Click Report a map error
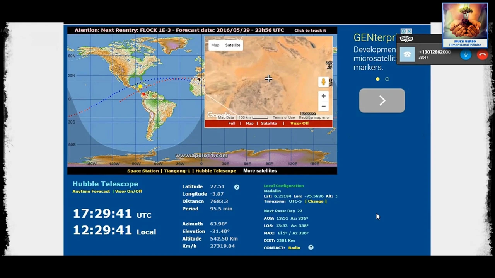Image resolution: width=495 pixels, height=278 pixels. point(314,117)
